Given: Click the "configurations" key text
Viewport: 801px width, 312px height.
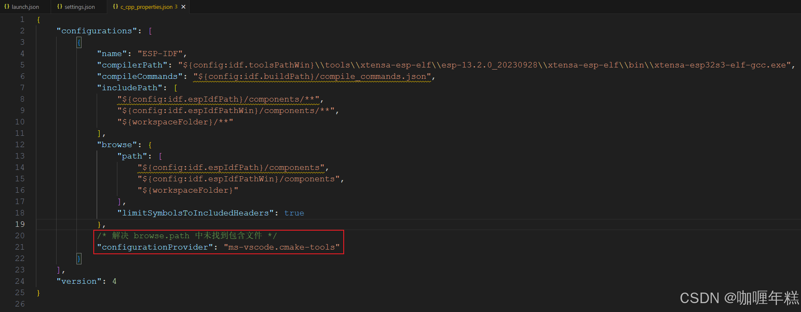Looking at the screenshot, I should (97, 31).
